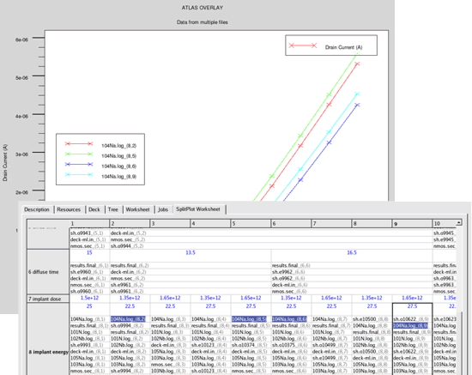Select column header 5 in worksheet
The image size is (472, 375).
(251, 224)
